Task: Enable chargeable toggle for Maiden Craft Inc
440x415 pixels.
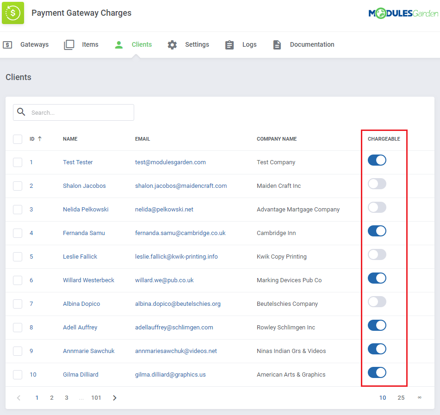Action: click(x=377, y=184)
